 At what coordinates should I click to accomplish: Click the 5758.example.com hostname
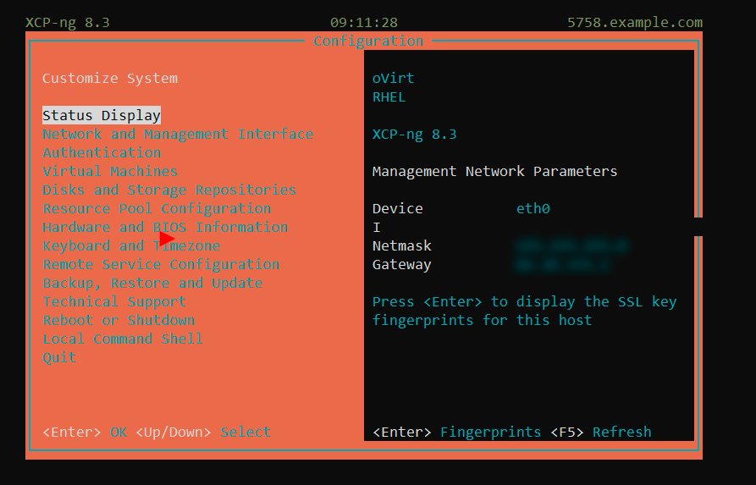(x=635, y=23)
